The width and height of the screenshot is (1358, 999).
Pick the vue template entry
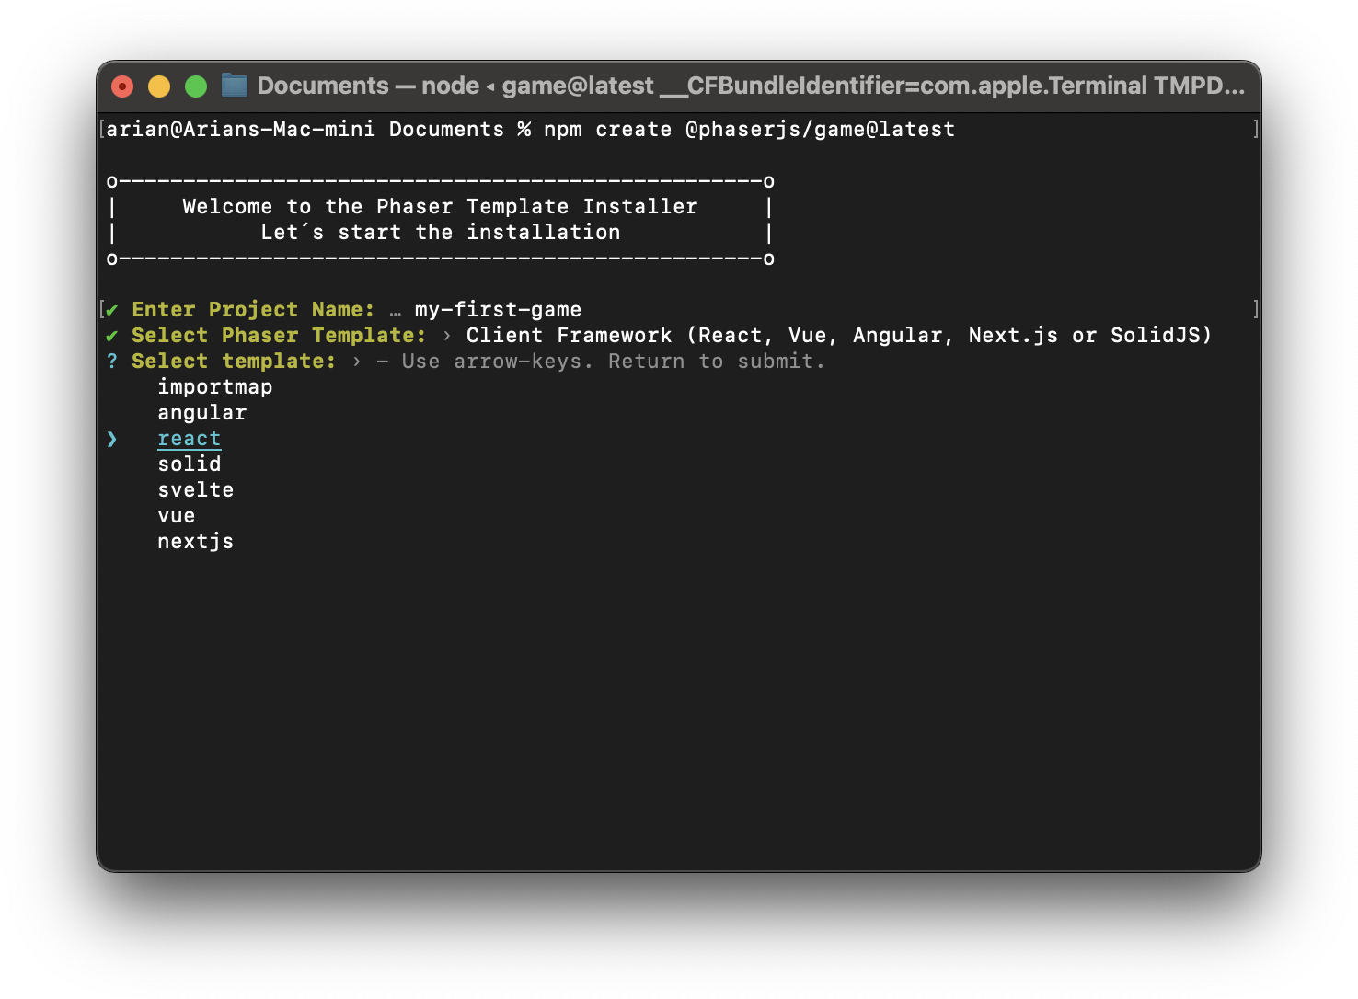177,516
